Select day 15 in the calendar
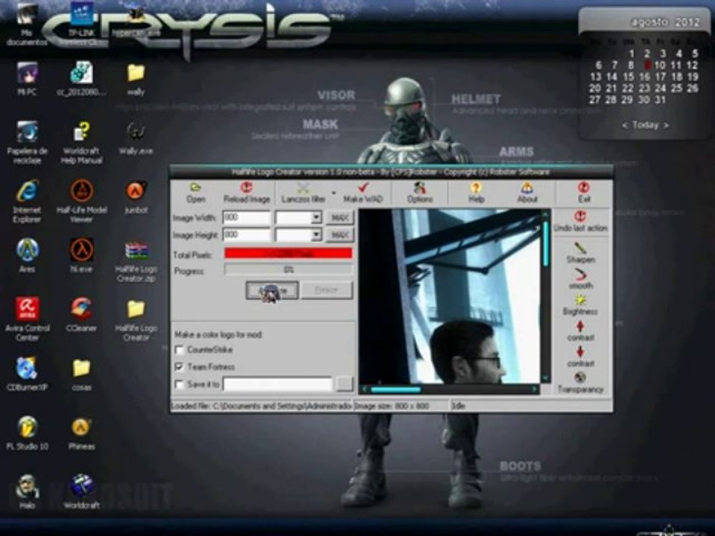The image size is (715, 536). [x=629, y=77]
